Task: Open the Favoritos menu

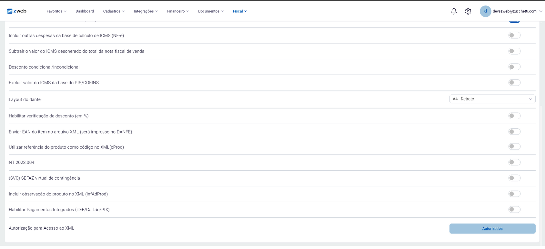Action: 56,11
